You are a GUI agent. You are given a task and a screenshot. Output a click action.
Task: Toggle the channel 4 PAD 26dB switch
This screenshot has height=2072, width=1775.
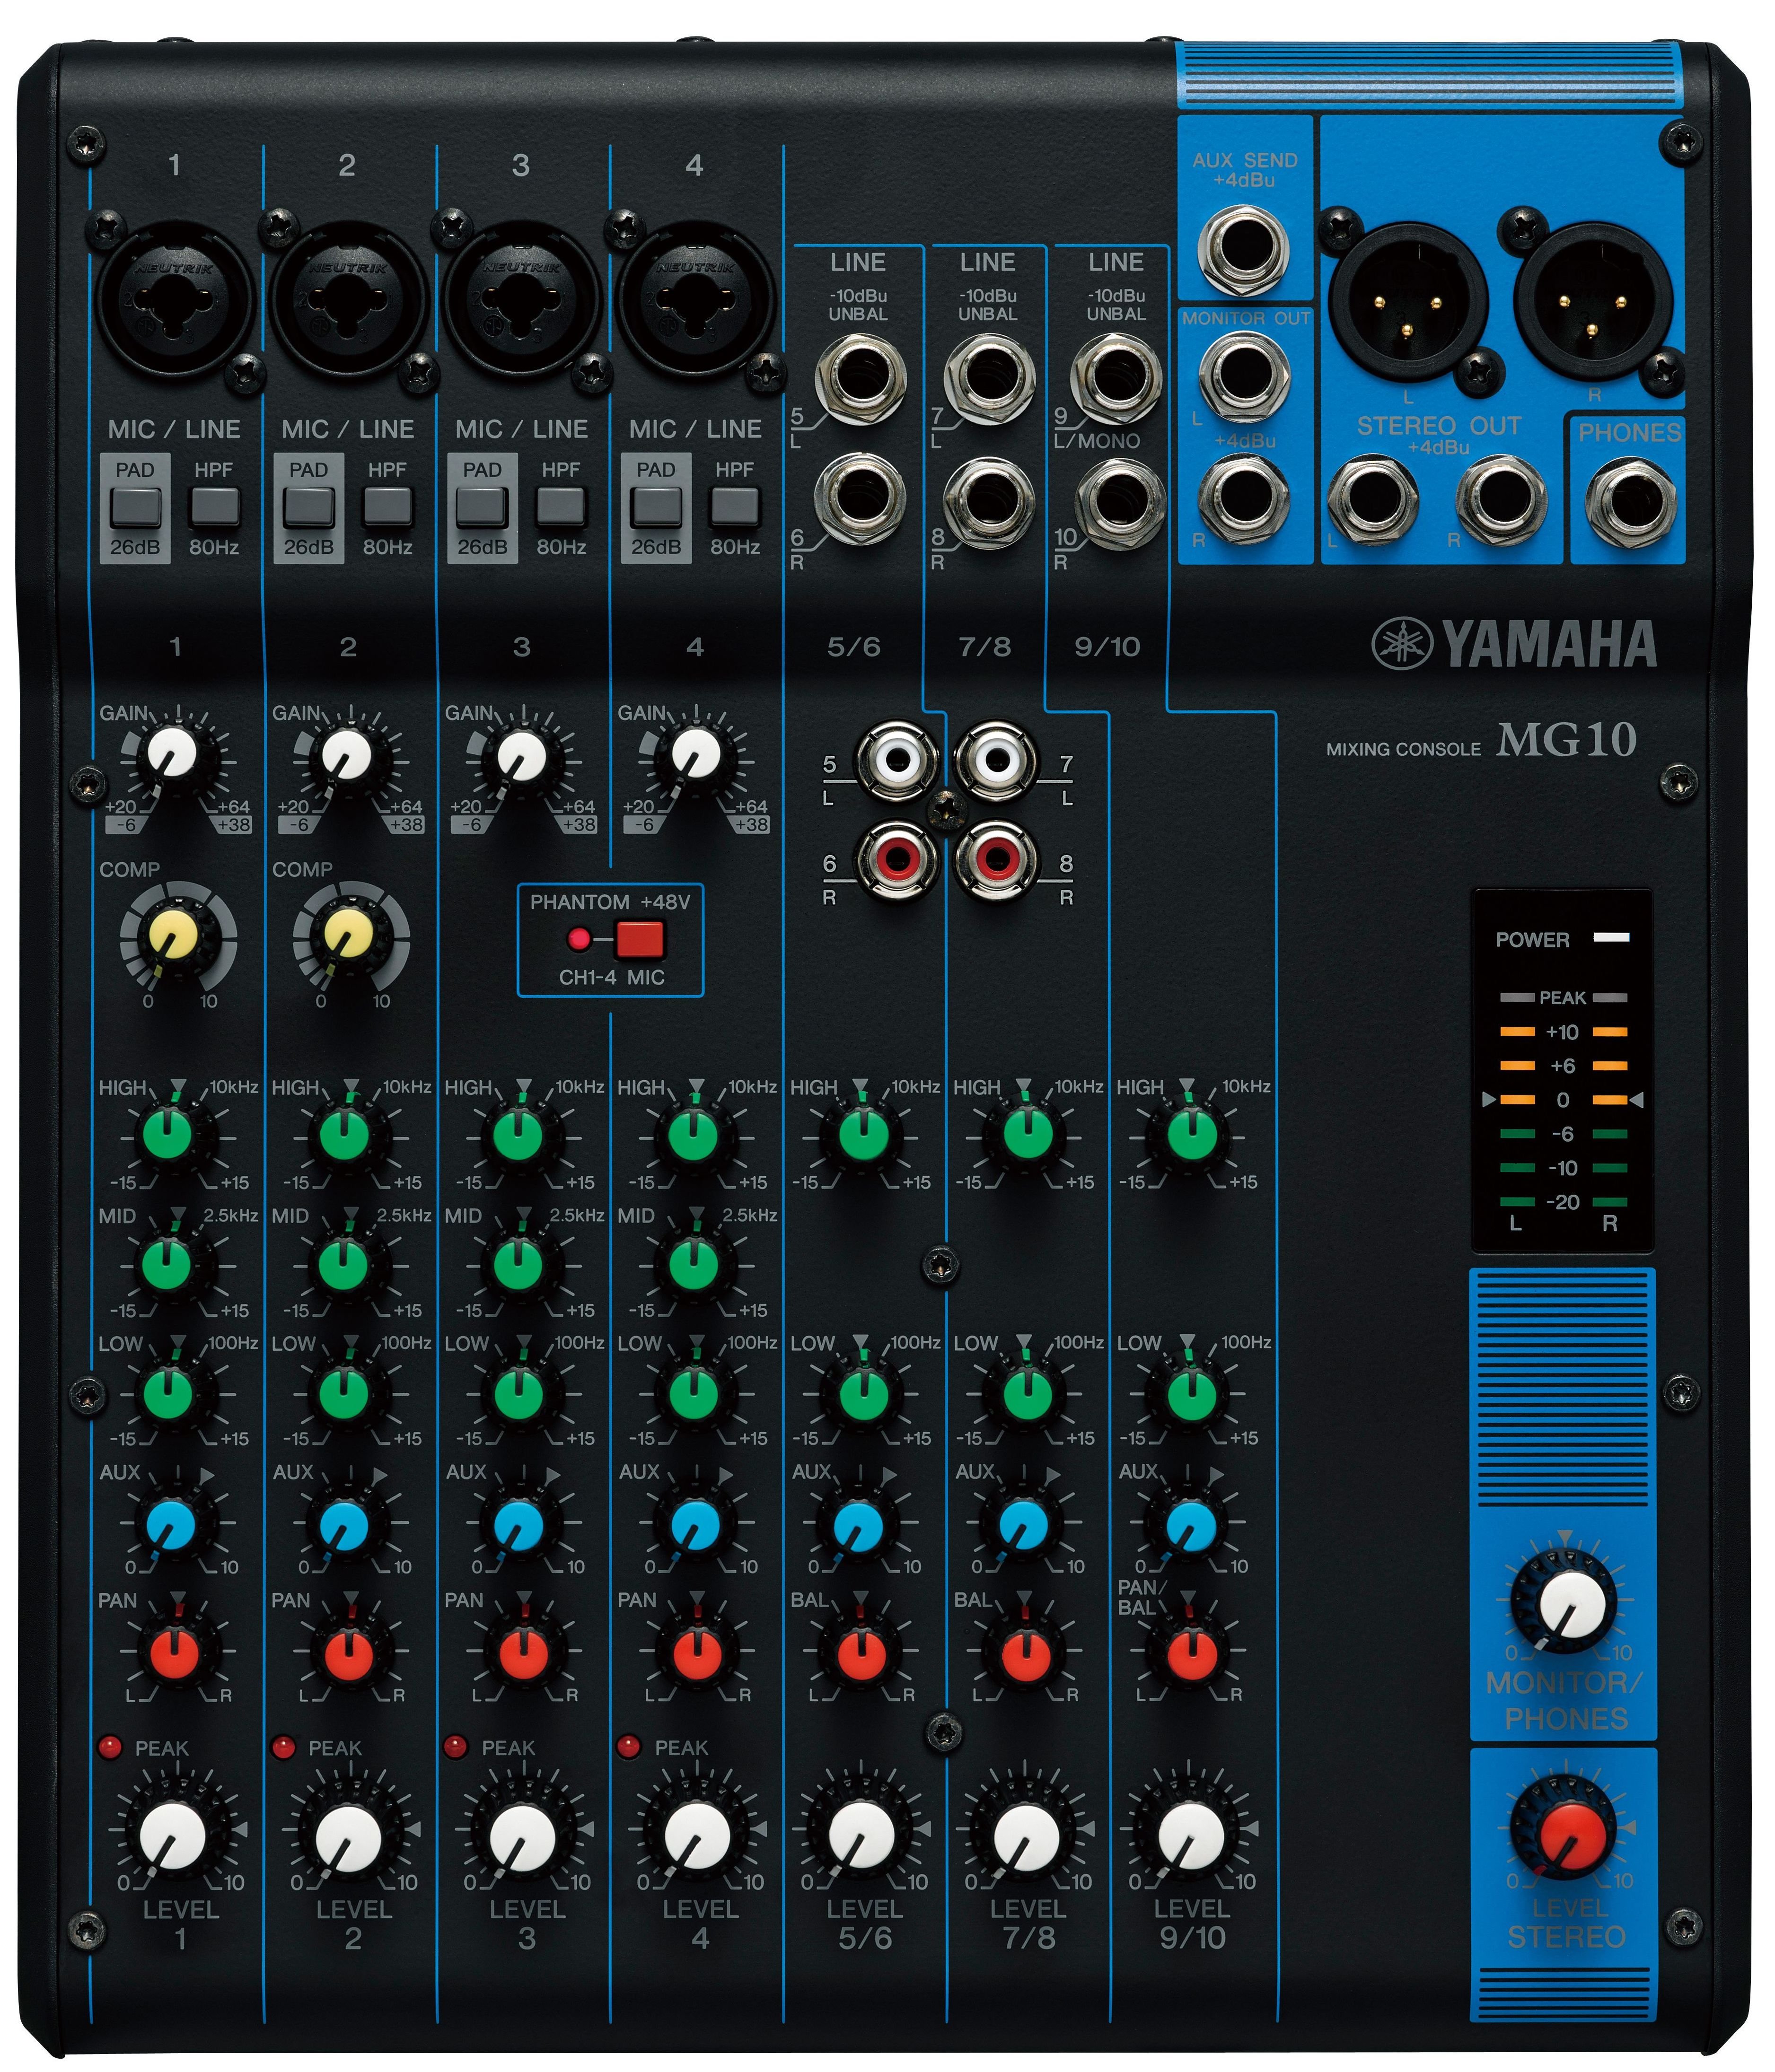656,506
